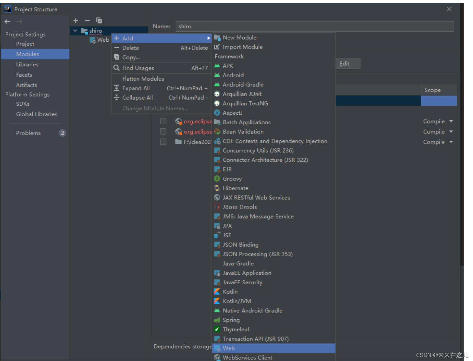The height and width of the screenshot is (361, 473).
Task: Open Global Libraries settings
Action: point(35,114)
